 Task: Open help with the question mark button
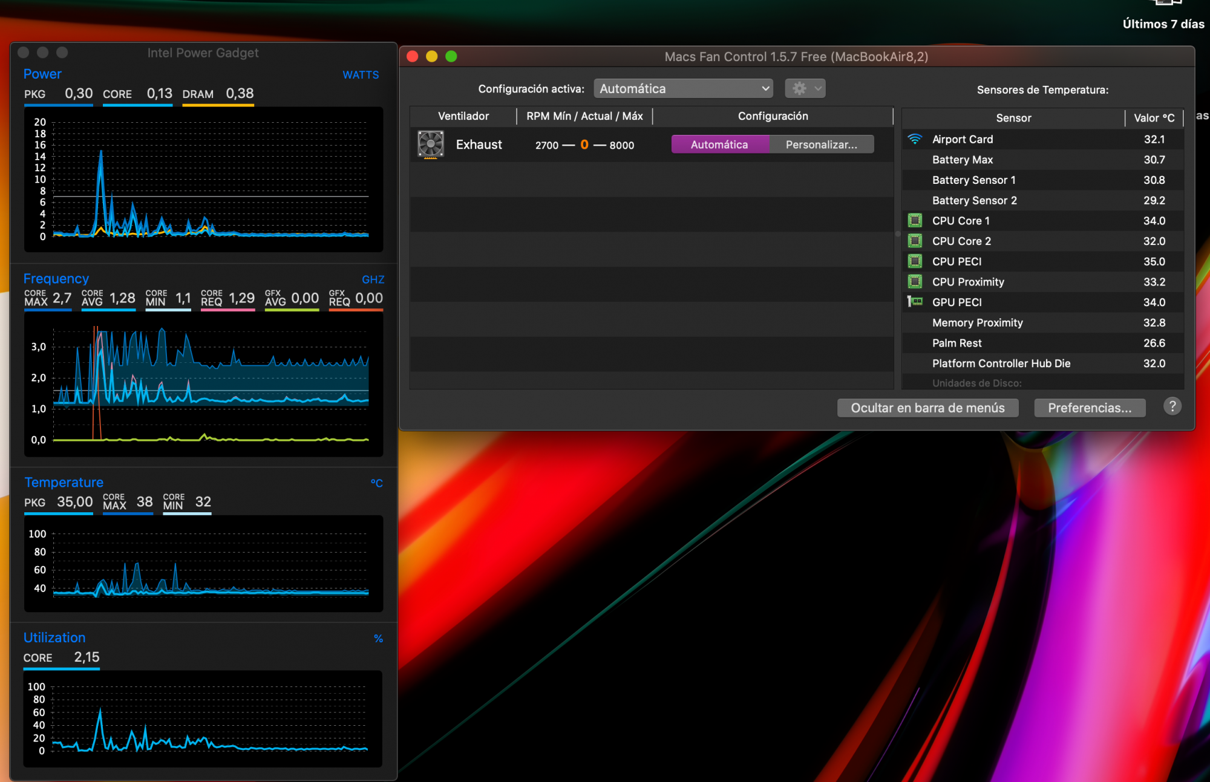[1172, 406]
